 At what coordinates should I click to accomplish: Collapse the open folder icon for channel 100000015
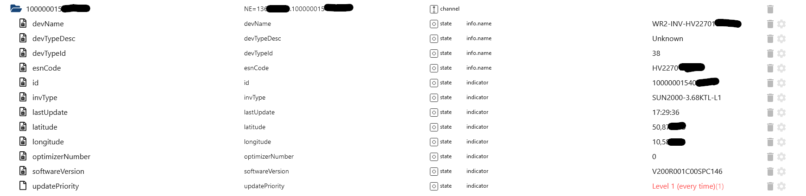click(16, 8)
